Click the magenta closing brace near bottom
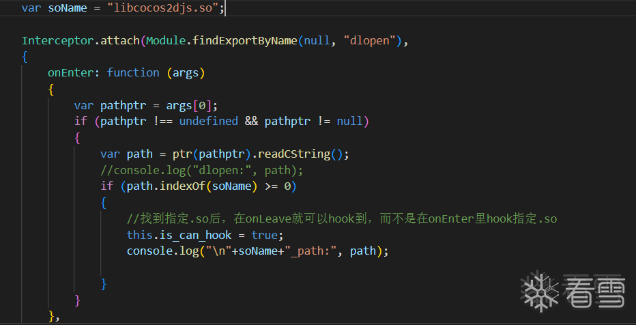This screenshot has width=636, height=325. [78, 300]
